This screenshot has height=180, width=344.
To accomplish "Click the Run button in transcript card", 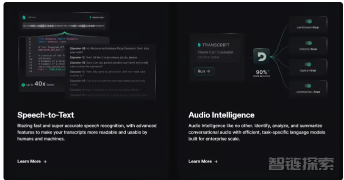I will click(x=204, y=71).
